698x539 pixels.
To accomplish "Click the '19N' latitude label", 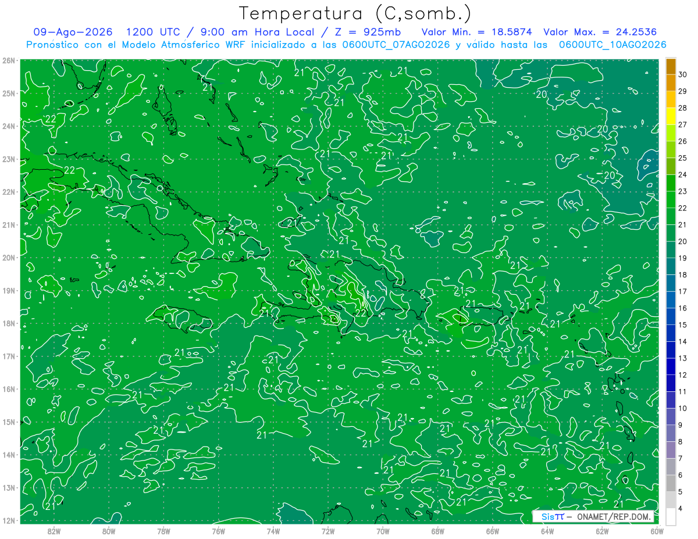I will pyautogui.click(x=9, y=290).
